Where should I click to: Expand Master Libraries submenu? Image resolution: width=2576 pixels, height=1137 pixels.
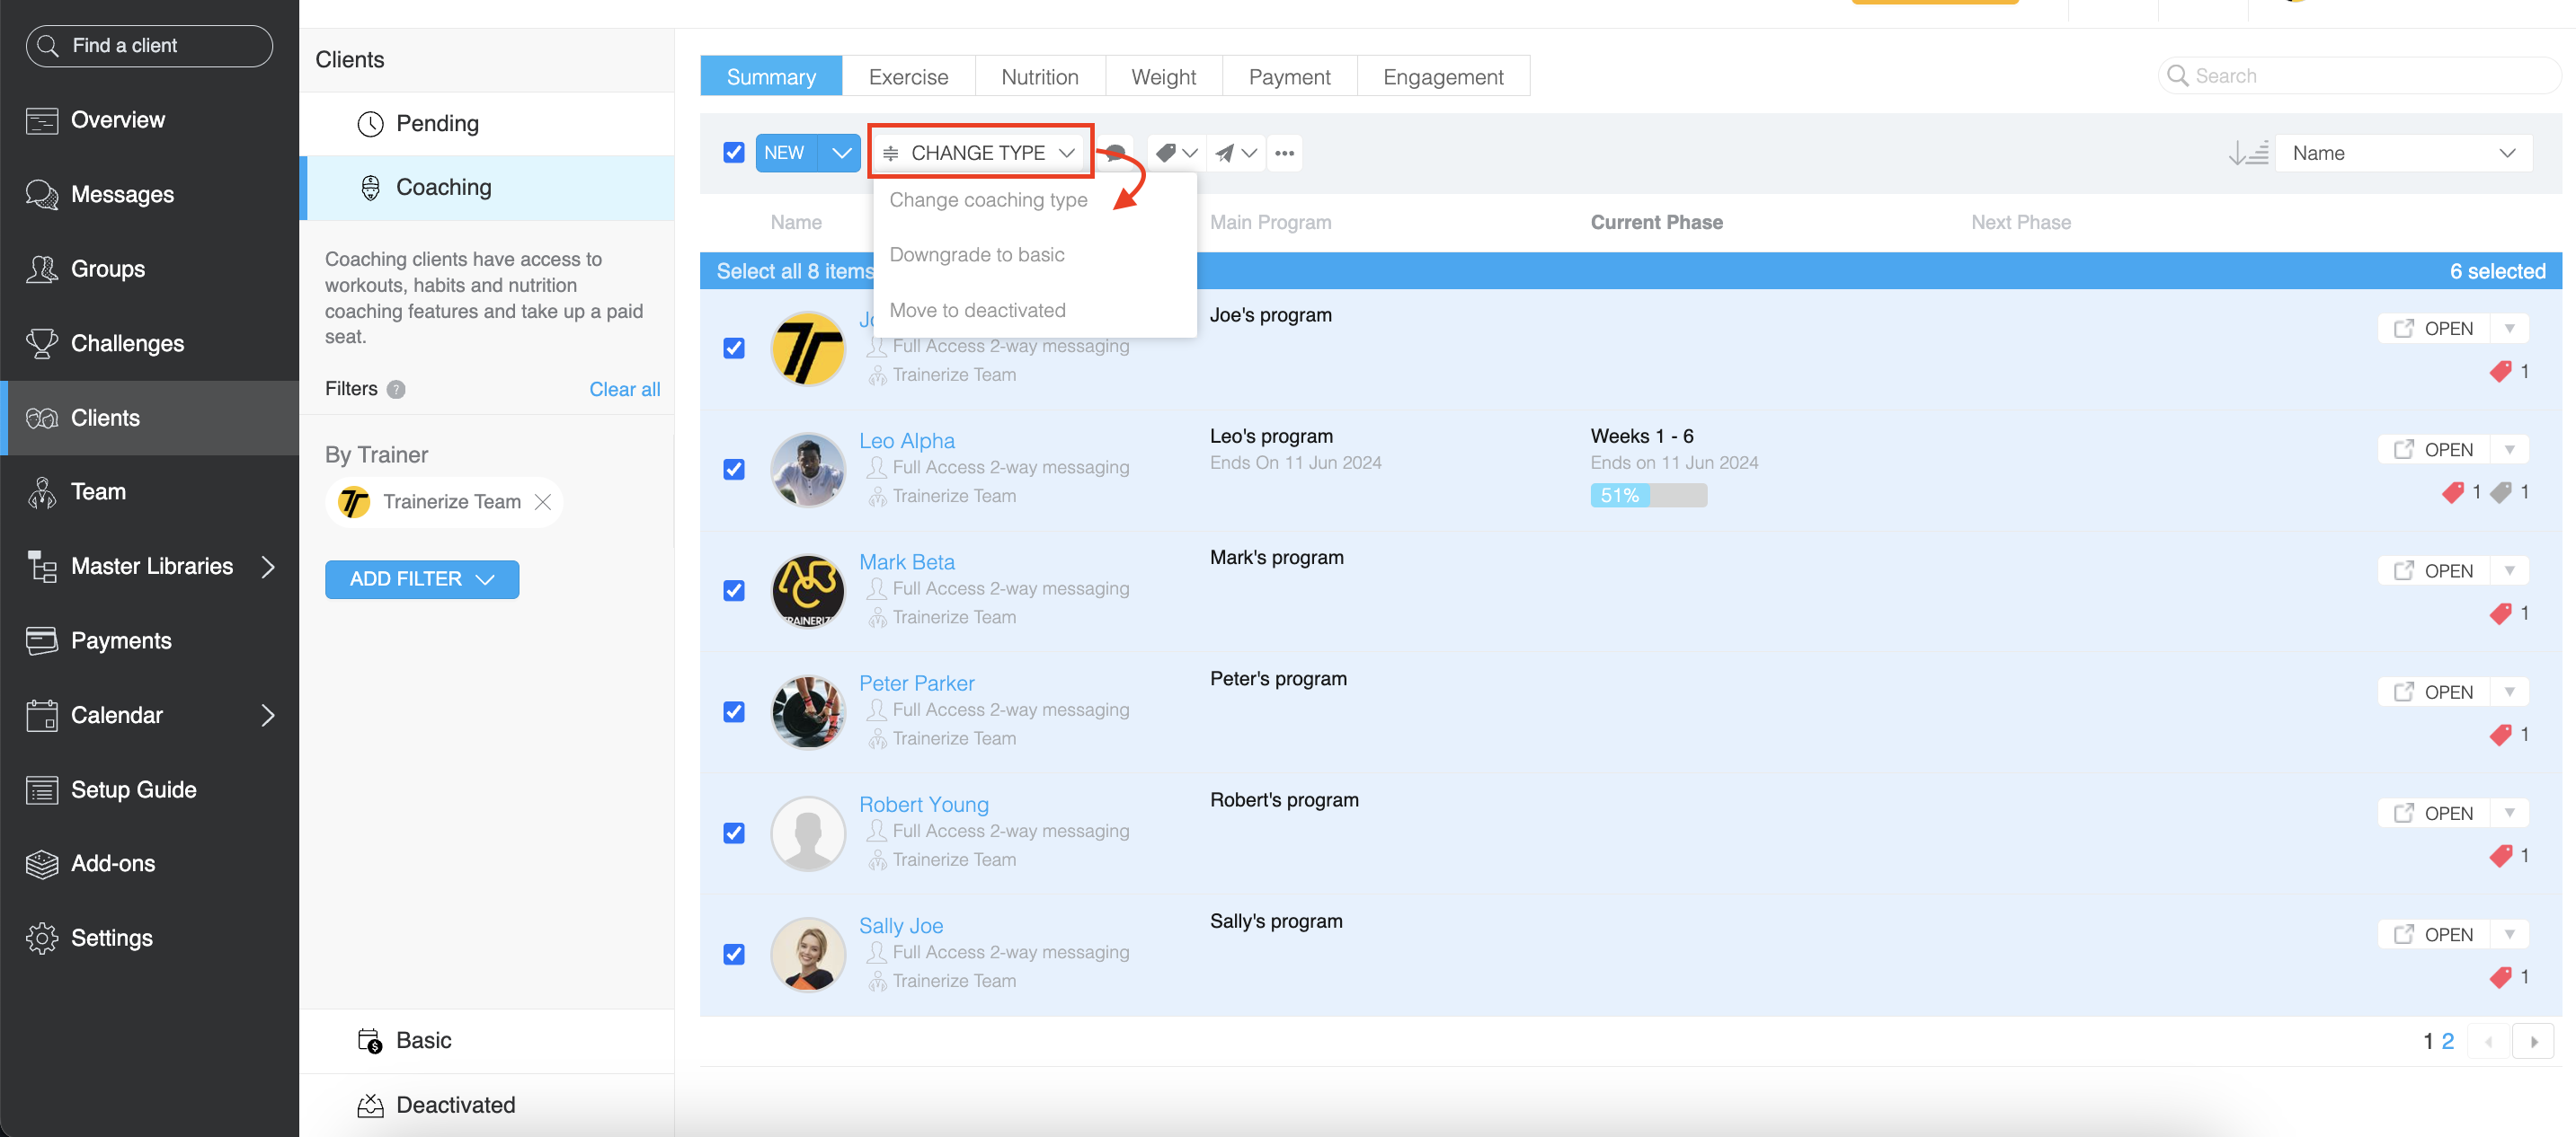click(268, 567)
